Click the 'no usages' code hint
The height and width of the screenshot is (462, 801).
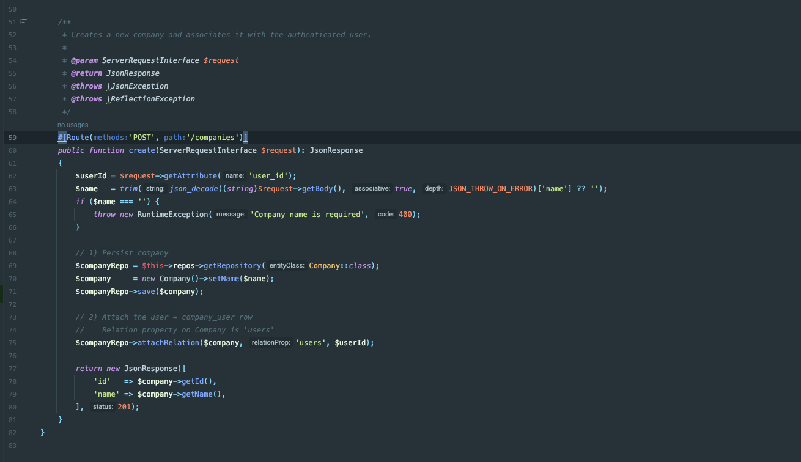73,125
